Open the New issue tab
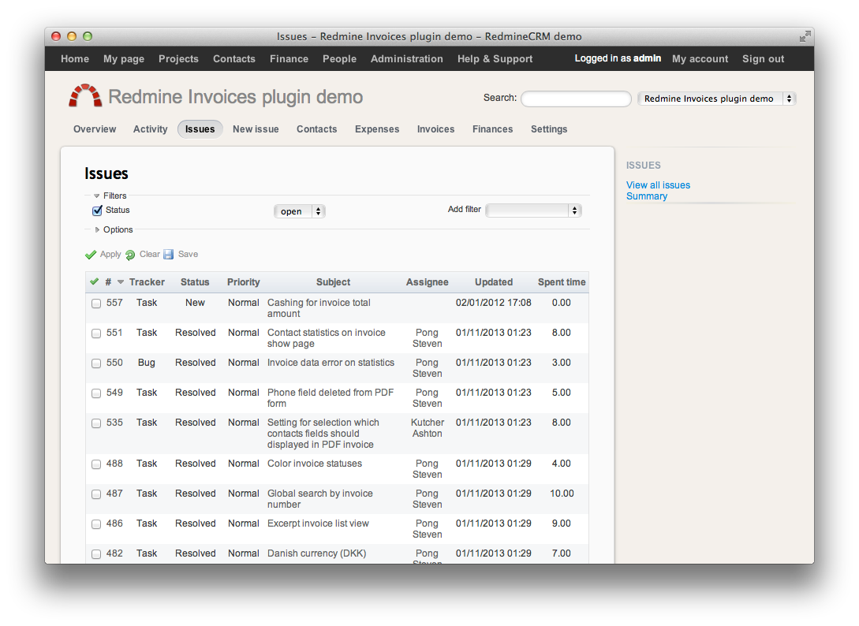 pyautogui.click(x=256, y=129)
